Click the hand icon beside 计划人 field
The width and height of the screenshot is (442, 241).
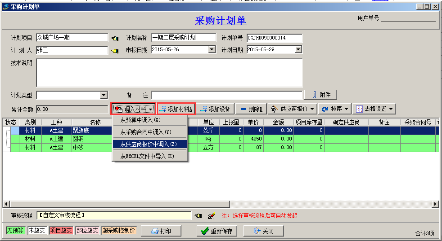click(x=115, y=50)
